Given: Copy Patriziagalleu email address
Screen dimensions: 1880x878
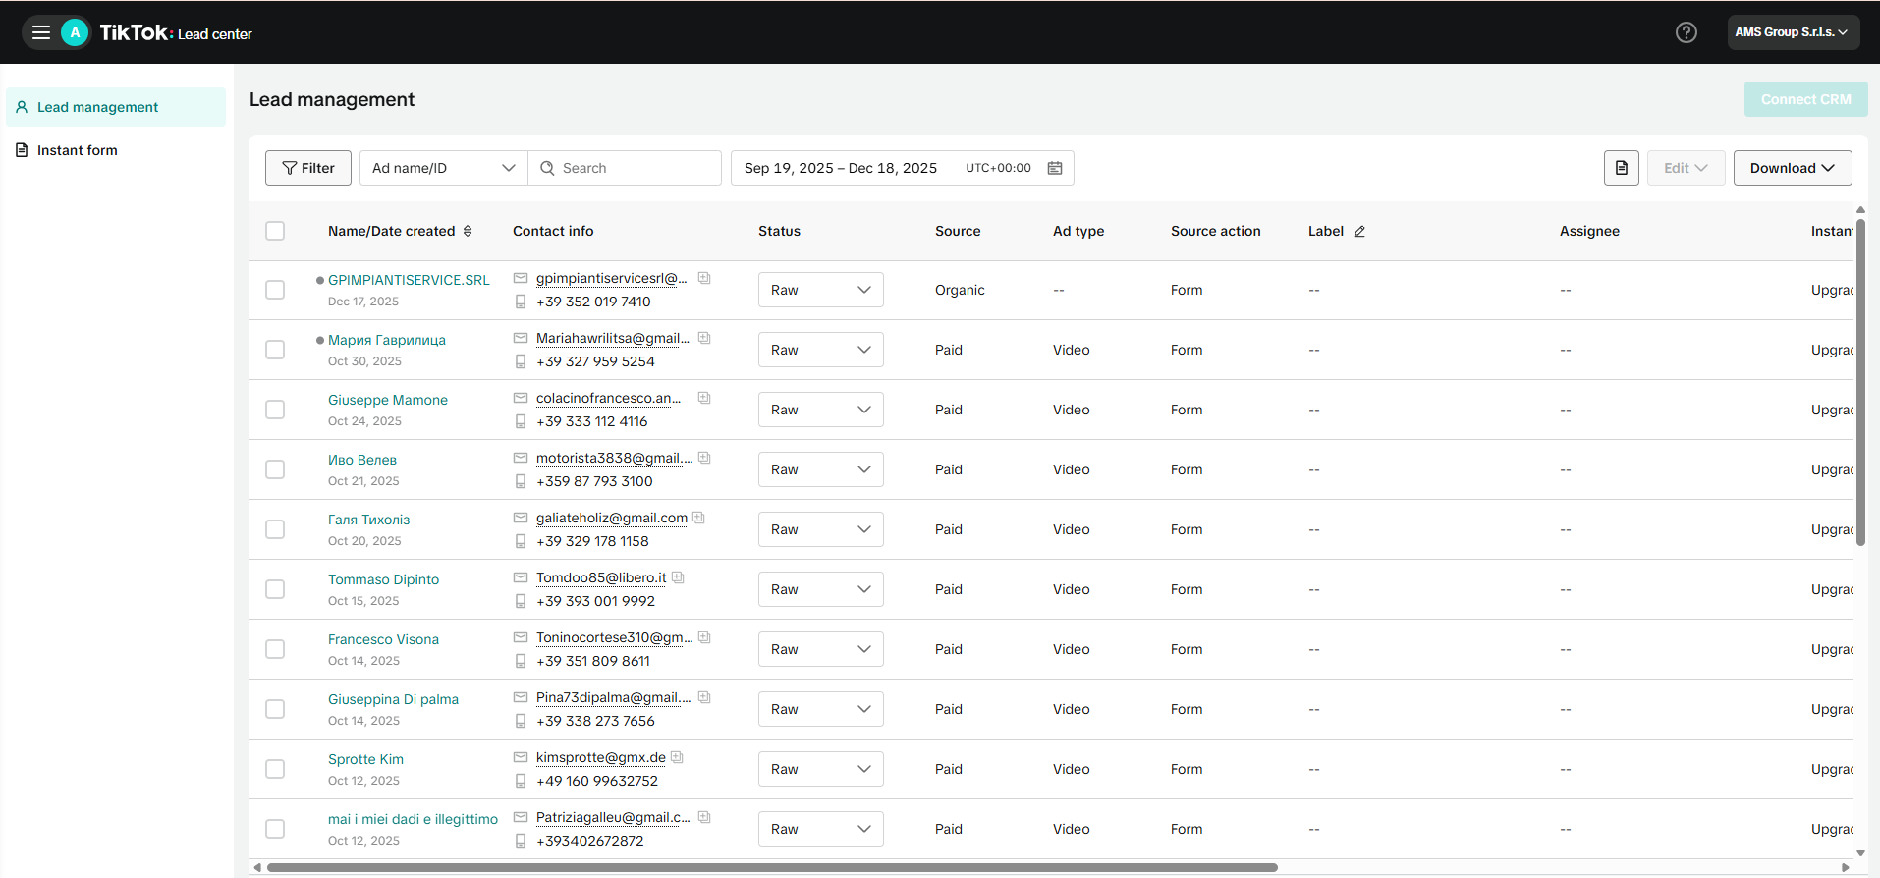Looking at the screenshot, I should tap(704, 817).
